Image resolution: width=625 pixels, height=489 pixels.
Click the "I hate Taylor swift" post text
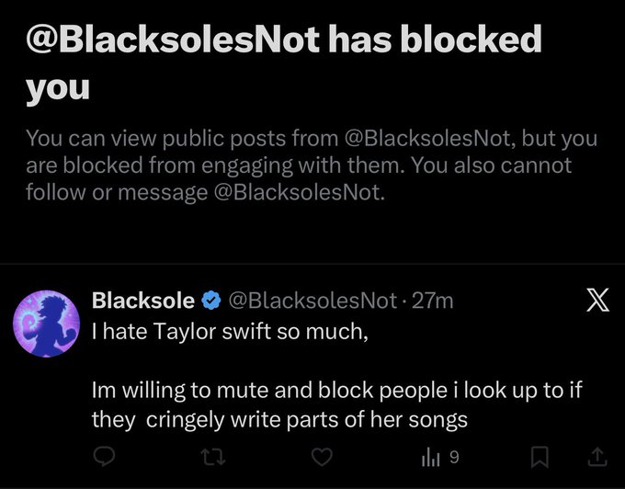(x=230, y=331)
